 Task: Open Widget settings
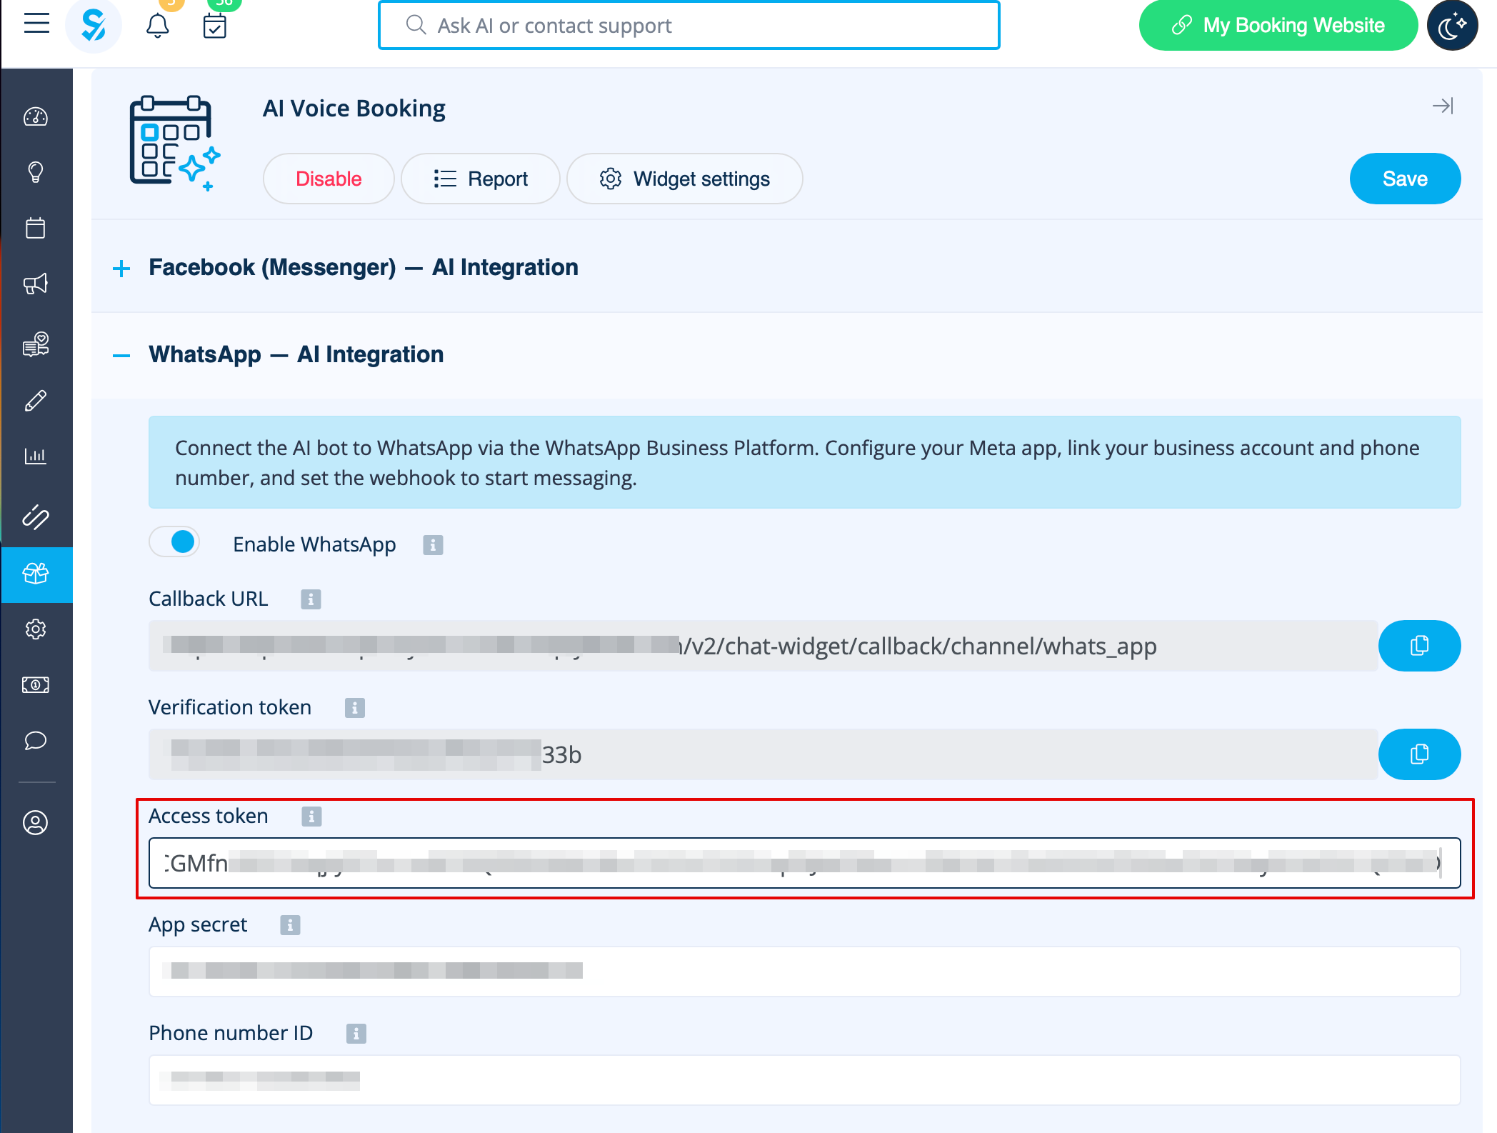[x=684, y=179]
